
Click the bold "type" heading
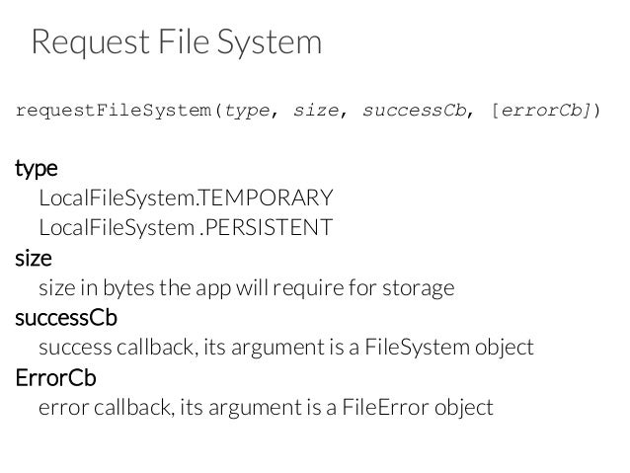[x=36, y=169]
